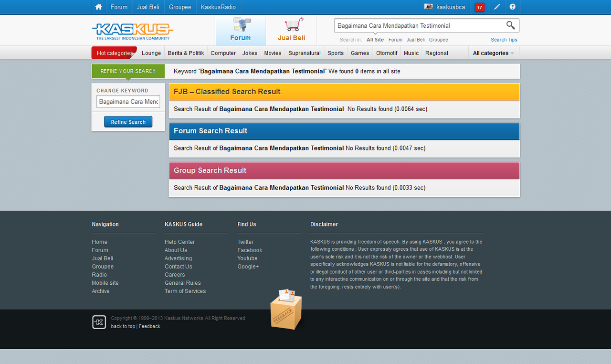Click the Refine Search button
Viewport: 611px width, 364px height.
128,122
